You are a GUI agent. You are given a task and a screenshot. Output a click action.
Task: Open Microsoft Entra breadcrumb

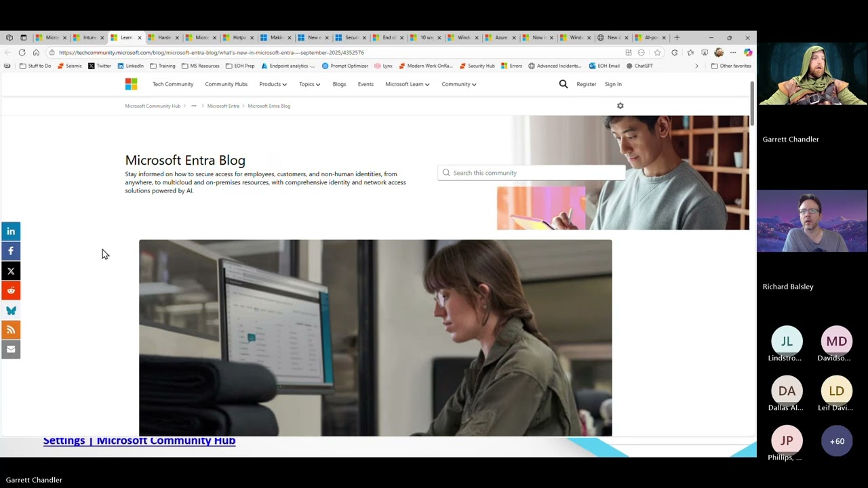coord(223,106)
